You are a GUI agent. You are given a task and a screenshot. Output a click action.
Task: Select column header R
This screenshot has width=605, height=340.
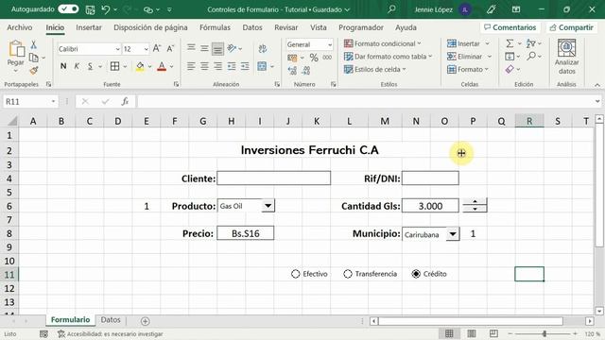coord(529,121)
